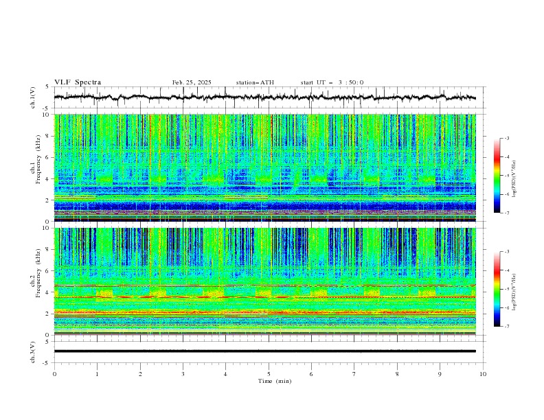Viewport: 544px width, 420px height.
Task: Click the ch.1 spectrogram color scale bar
Action: (x=497, y=176)
